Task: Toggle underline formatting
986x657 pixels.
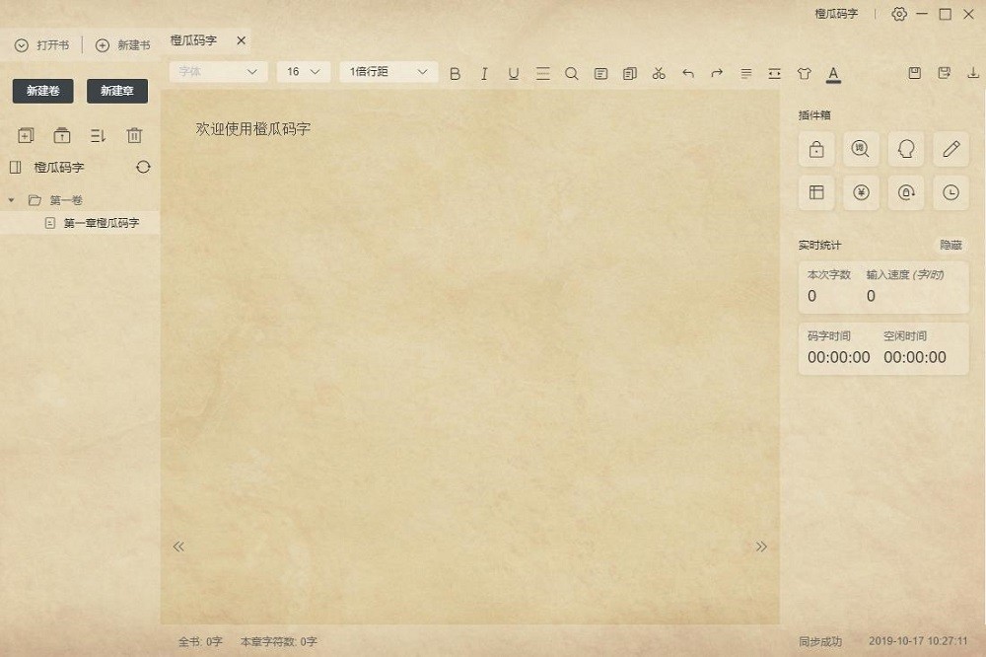Action: pos(513,72)
